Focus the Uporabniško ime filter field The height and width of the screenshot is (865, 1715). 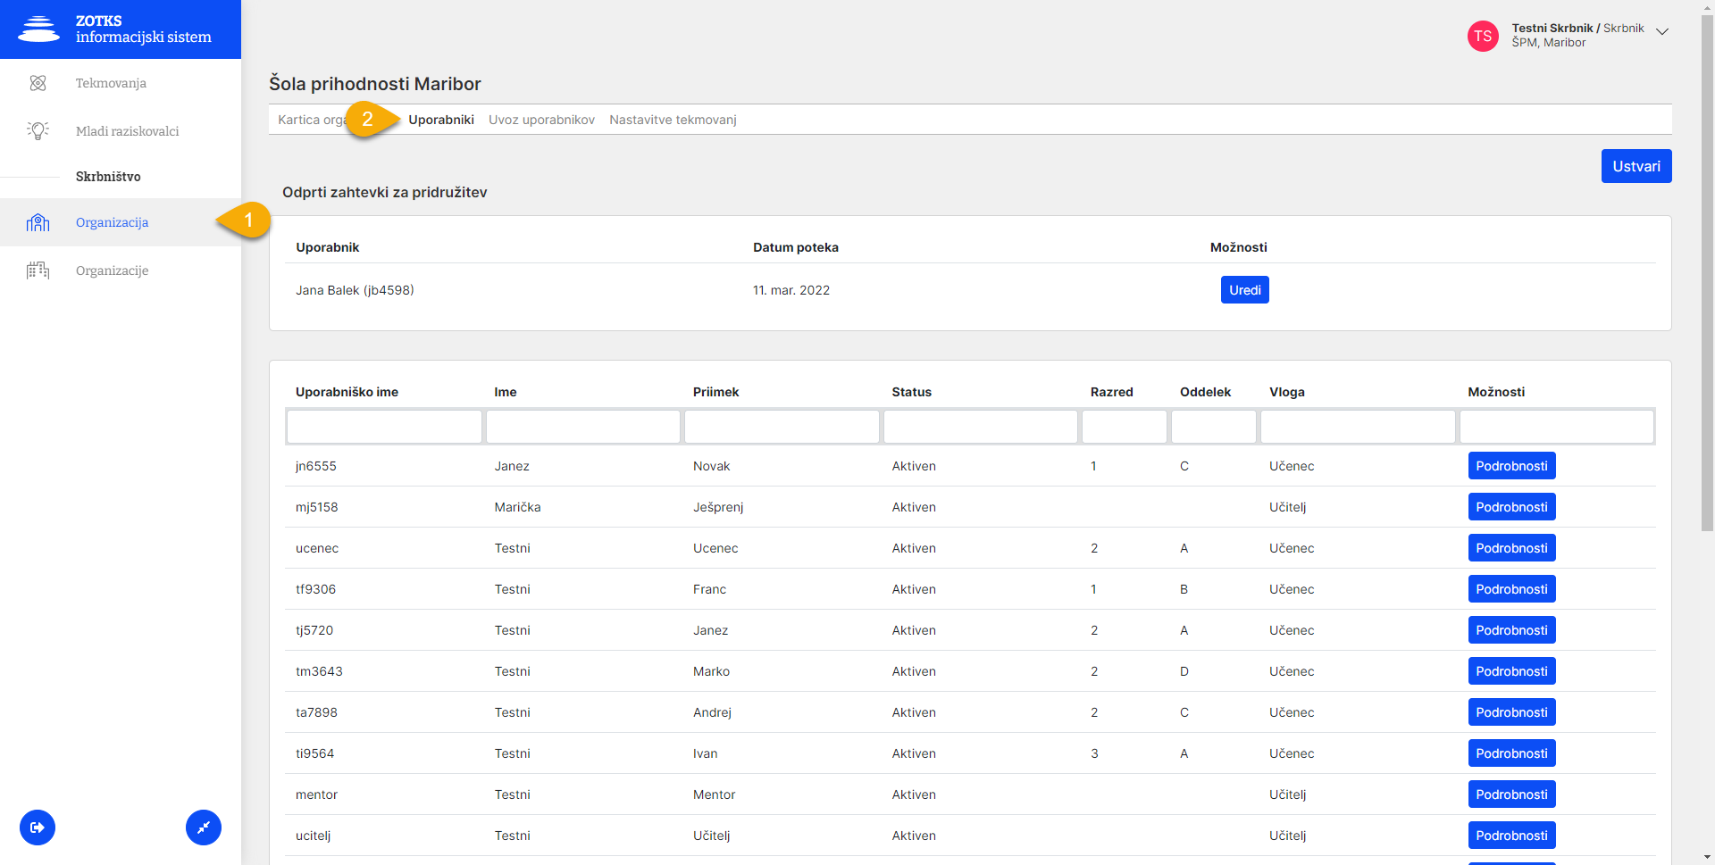pos(384,427)
